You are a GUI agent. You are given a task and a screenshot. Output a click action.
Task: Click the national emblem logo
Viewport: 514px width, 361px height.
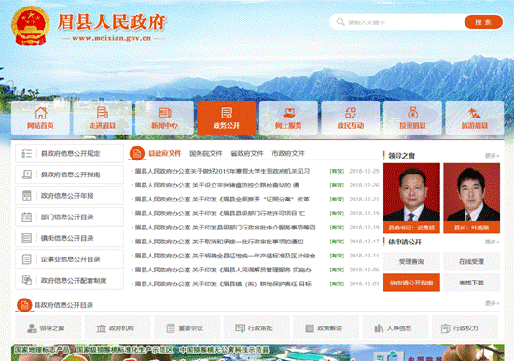(x=30, y=25)
